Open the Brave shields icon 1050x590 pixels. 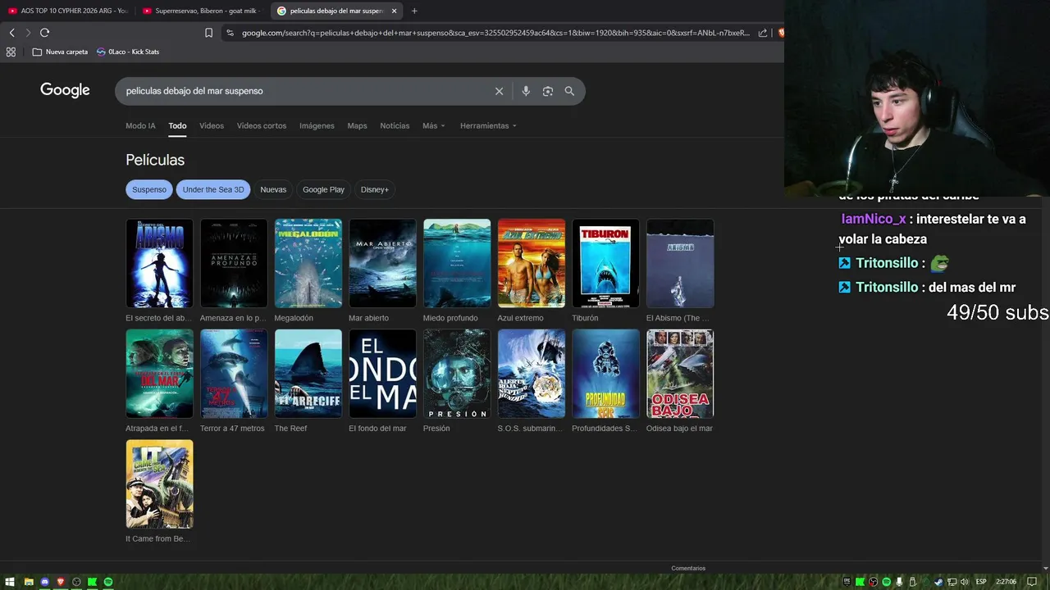coord(780,33)
